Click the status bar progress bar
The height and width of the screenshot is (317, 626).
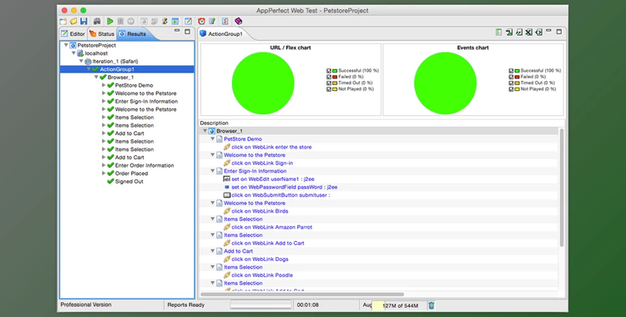coord(261,305)
